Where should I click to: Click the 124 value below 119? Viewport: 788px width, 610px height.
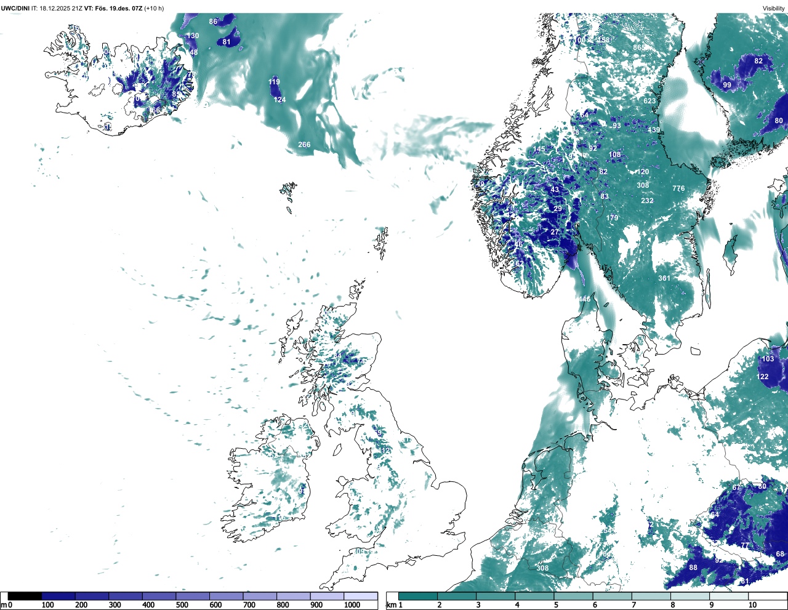click(x=279, y=100)
